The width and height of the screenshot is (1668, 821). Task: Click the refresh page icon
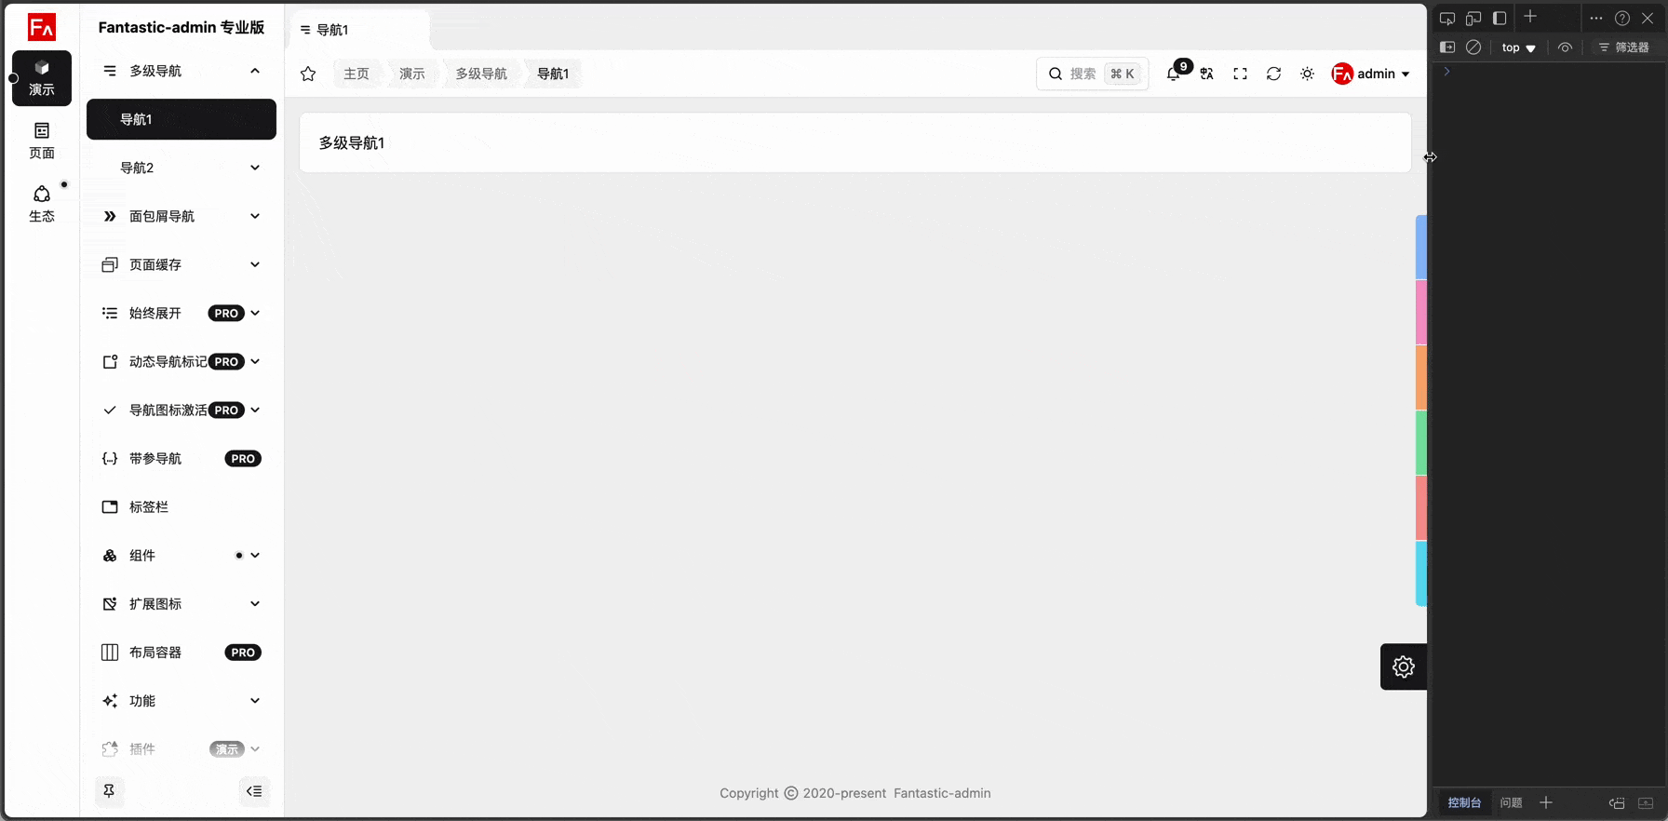point(1274,74)
